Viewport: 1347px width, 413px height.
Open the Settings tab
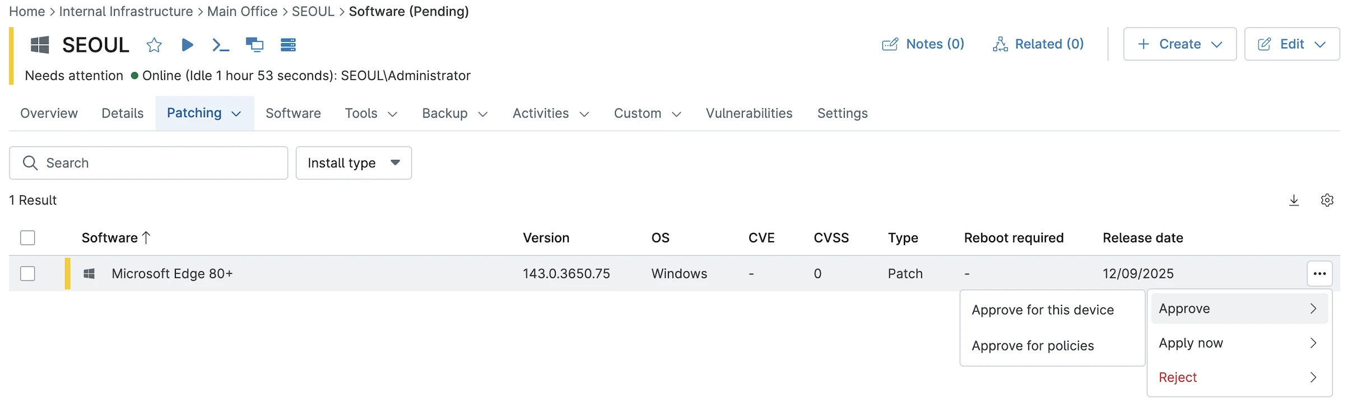842,114
